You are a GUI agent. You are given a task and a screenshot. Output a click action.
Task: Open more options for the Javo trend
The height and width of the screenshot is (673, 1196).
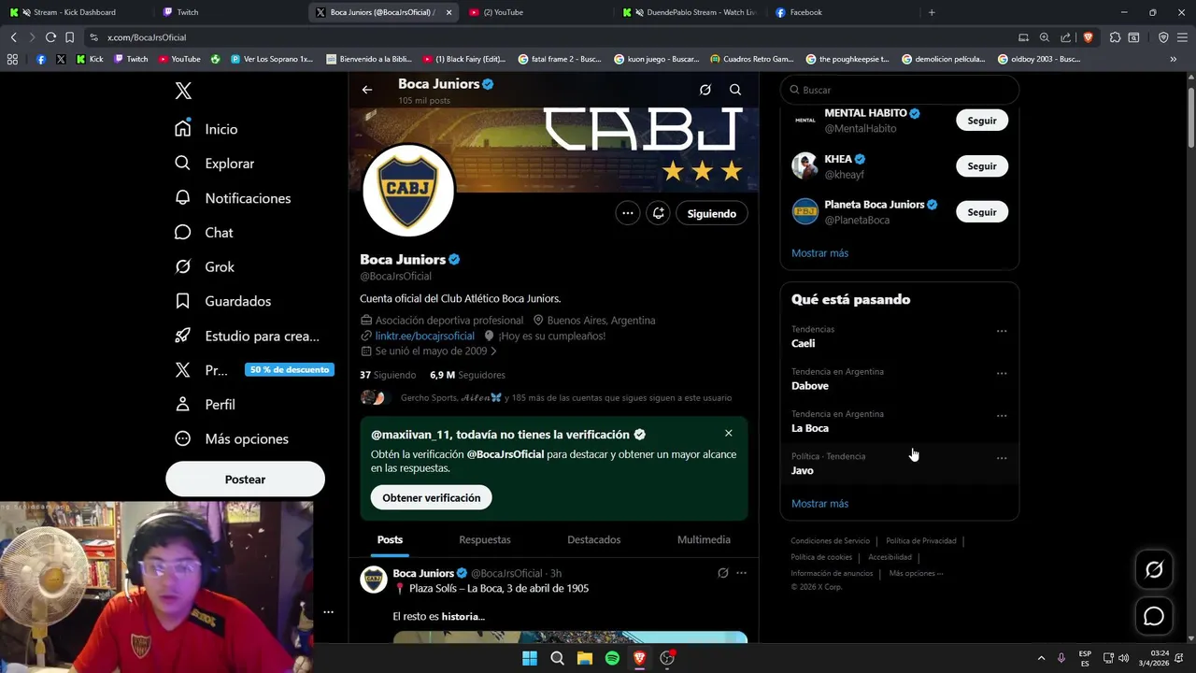(x=1002, y=458)
